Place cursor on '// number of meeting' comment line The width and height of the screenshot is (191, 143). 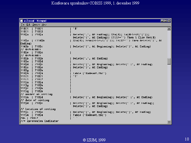tap(37, 94)
